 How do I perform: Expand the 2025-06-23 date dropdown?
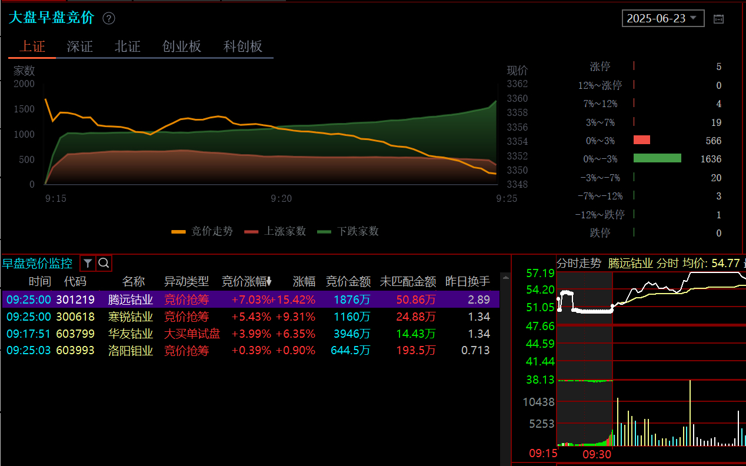[x=663, y=18]
